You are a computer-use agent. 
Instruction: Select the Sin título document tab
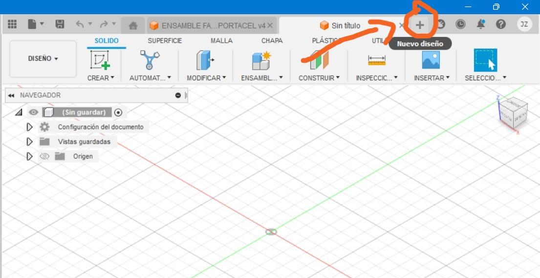(x=340, y=25)
